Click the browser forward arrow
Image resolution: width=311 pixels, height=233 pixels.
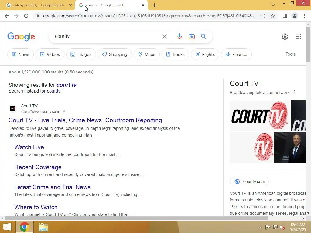point(16,16)
